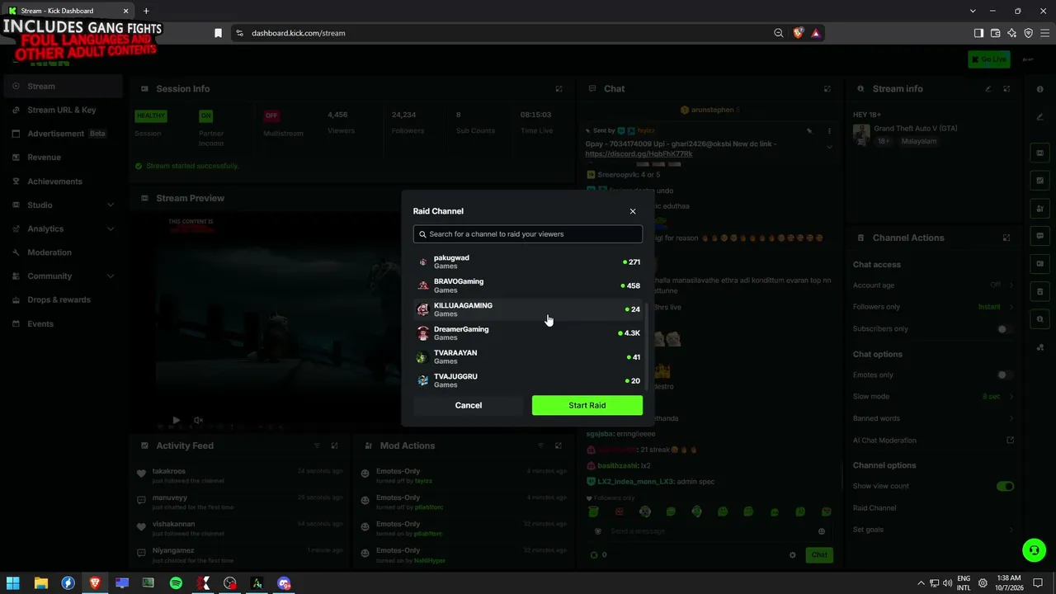Screen dimensions: 1056x594
Task: Click the Raid Channel list scrollbar
Action: [646, 346]
